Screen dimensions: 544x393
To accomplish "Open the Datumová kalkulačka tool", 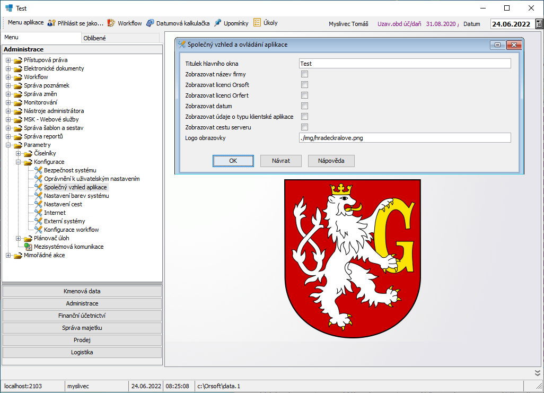I will pos(151,23).
